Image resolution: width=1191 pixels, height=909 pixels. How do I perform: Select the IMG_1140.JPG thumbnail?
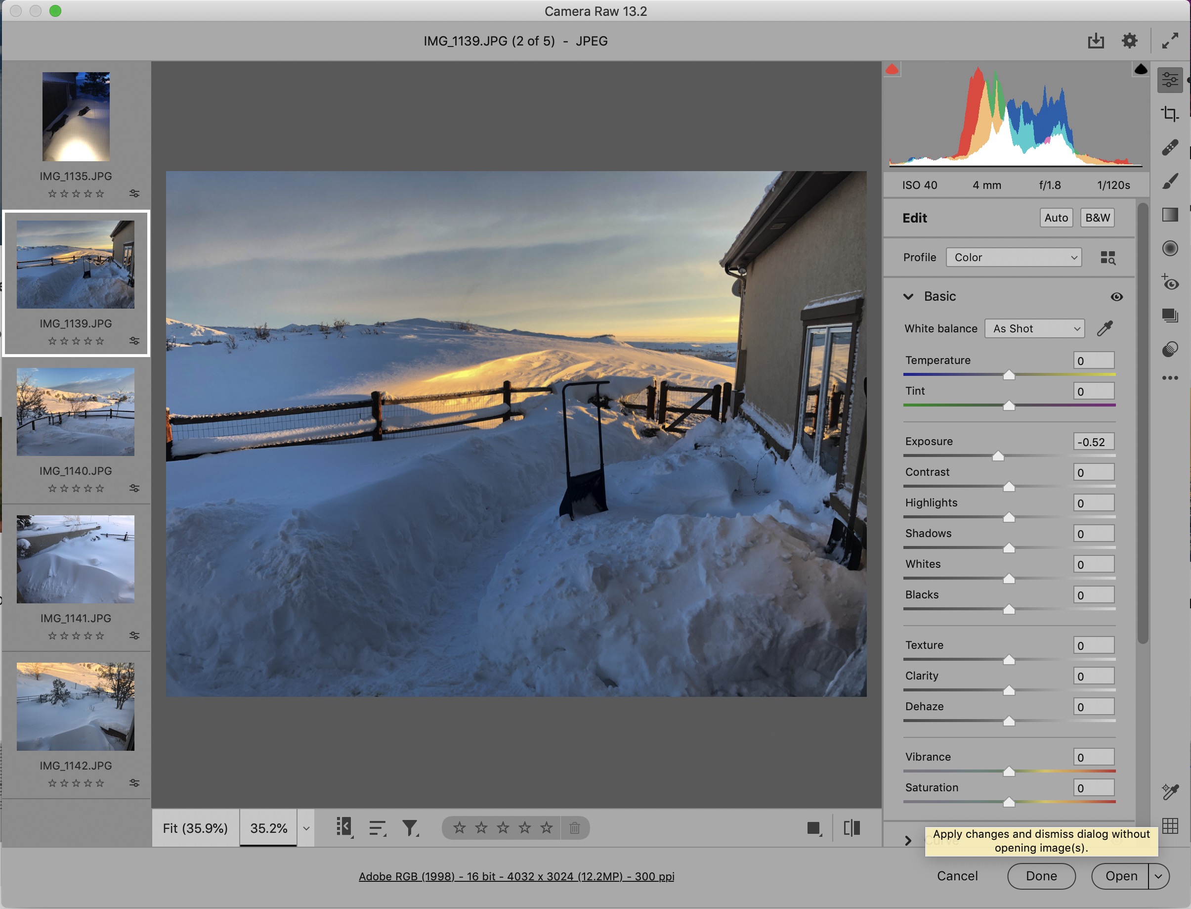click(76, 412)
